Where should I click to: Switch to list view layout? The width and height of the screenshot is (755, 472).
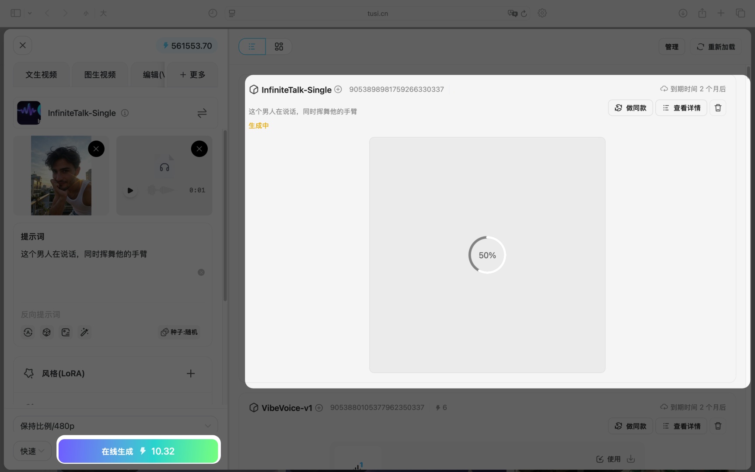point(252,47)
